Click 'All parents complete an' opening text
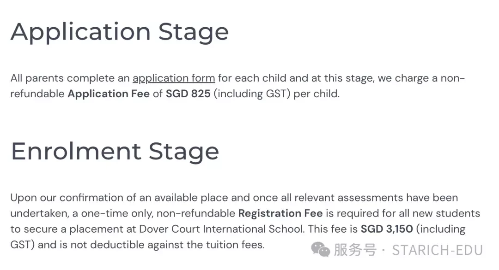Viewport: 499px width, 270px height. point(70,78)
